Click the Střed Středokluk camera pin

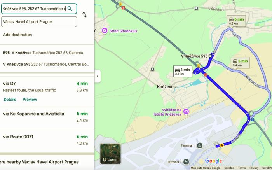point(104,31)
